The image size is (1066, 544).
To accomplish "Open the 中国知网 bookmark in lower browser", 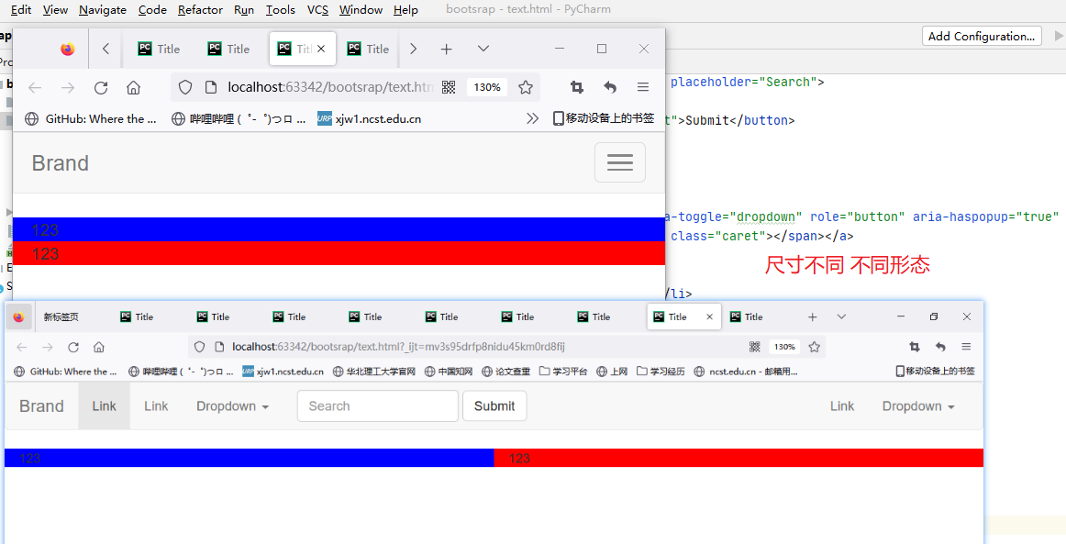I will [449, 372].
